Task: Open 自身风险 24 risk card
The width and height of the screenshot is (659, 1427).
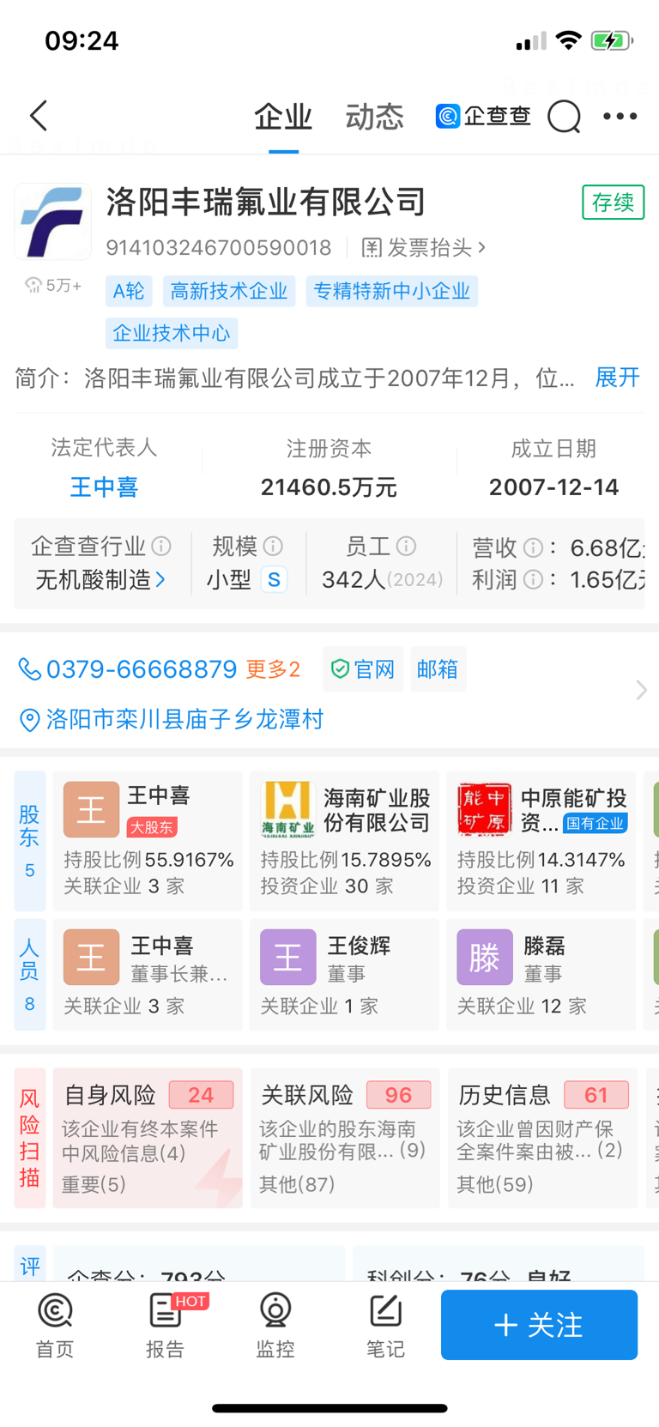Action: point(148,1138)
